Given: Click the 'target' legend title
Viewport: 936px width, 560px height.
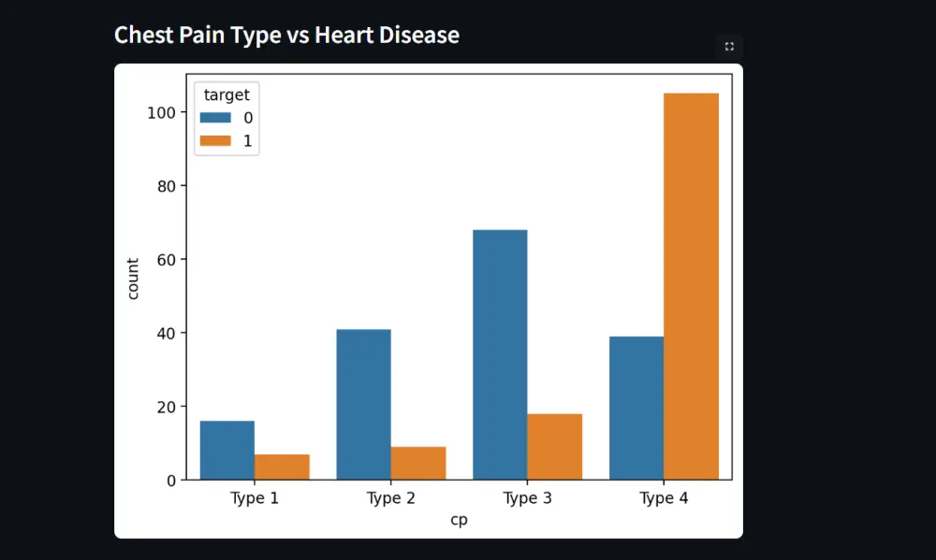Looking at the screenshot, I should click(227, 94).
